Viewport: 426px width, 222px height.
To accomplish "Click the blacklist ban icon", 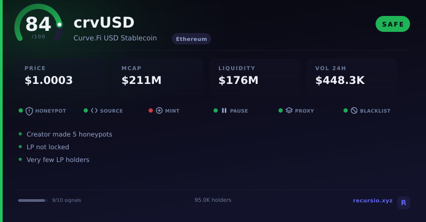I will (x=354, y=110).
